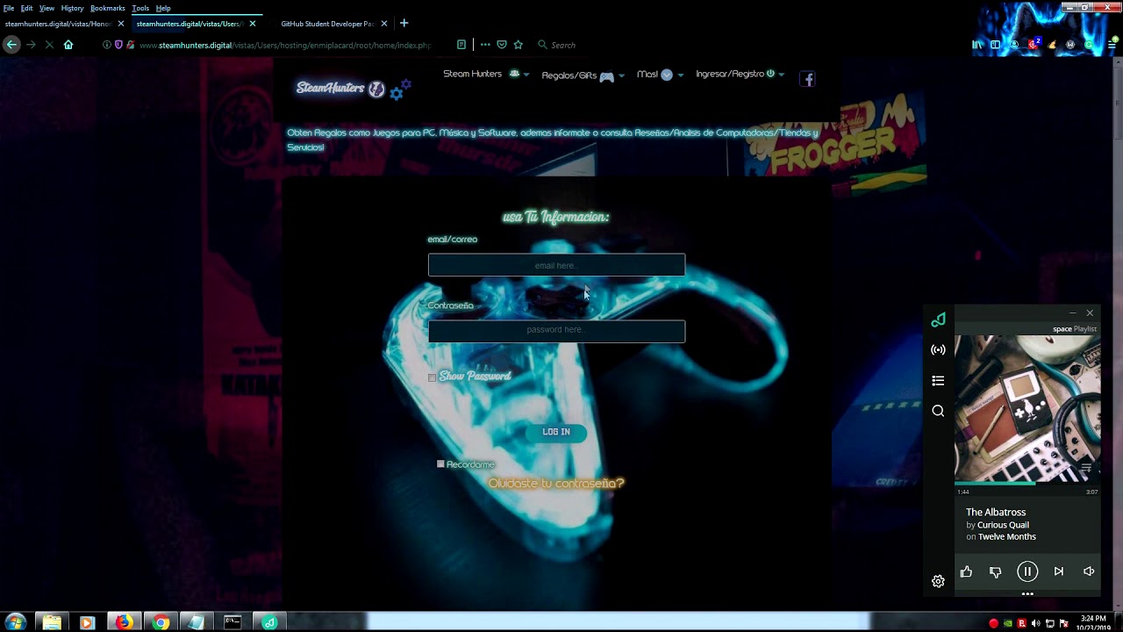Open Firefox account avatar icon

1014,45
